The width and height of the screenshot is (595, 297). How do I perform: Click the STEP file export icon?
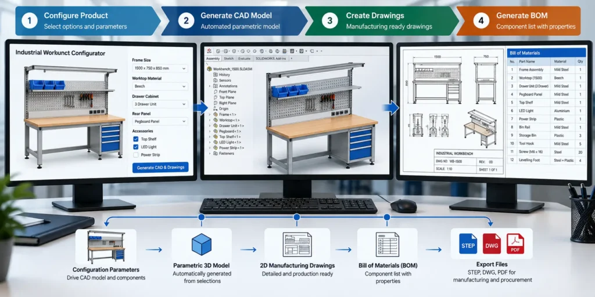pyautogui.click(x=468, y=244)
